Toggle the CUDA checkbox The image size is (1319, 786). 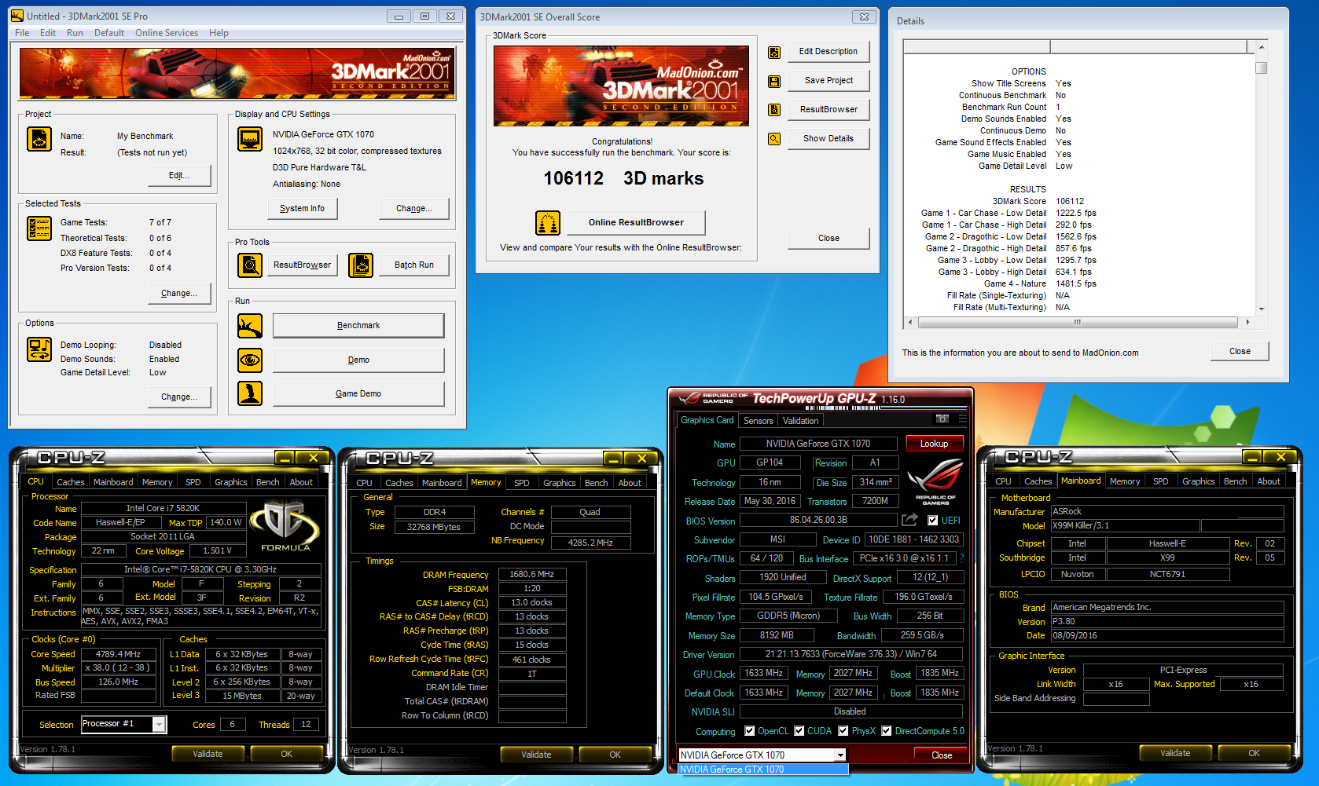tap(799, 731)
